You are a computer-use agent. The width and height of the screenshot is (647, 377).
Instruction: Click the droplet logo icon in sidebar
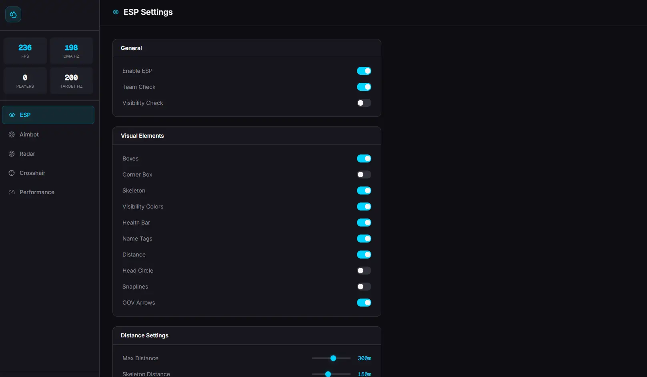13,15
